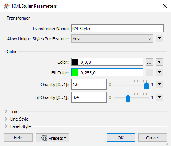Image resolution: width=171 pixels, height=146 pixels.
Task: Click the 'Transformer Name:' label
Action: 51,29
